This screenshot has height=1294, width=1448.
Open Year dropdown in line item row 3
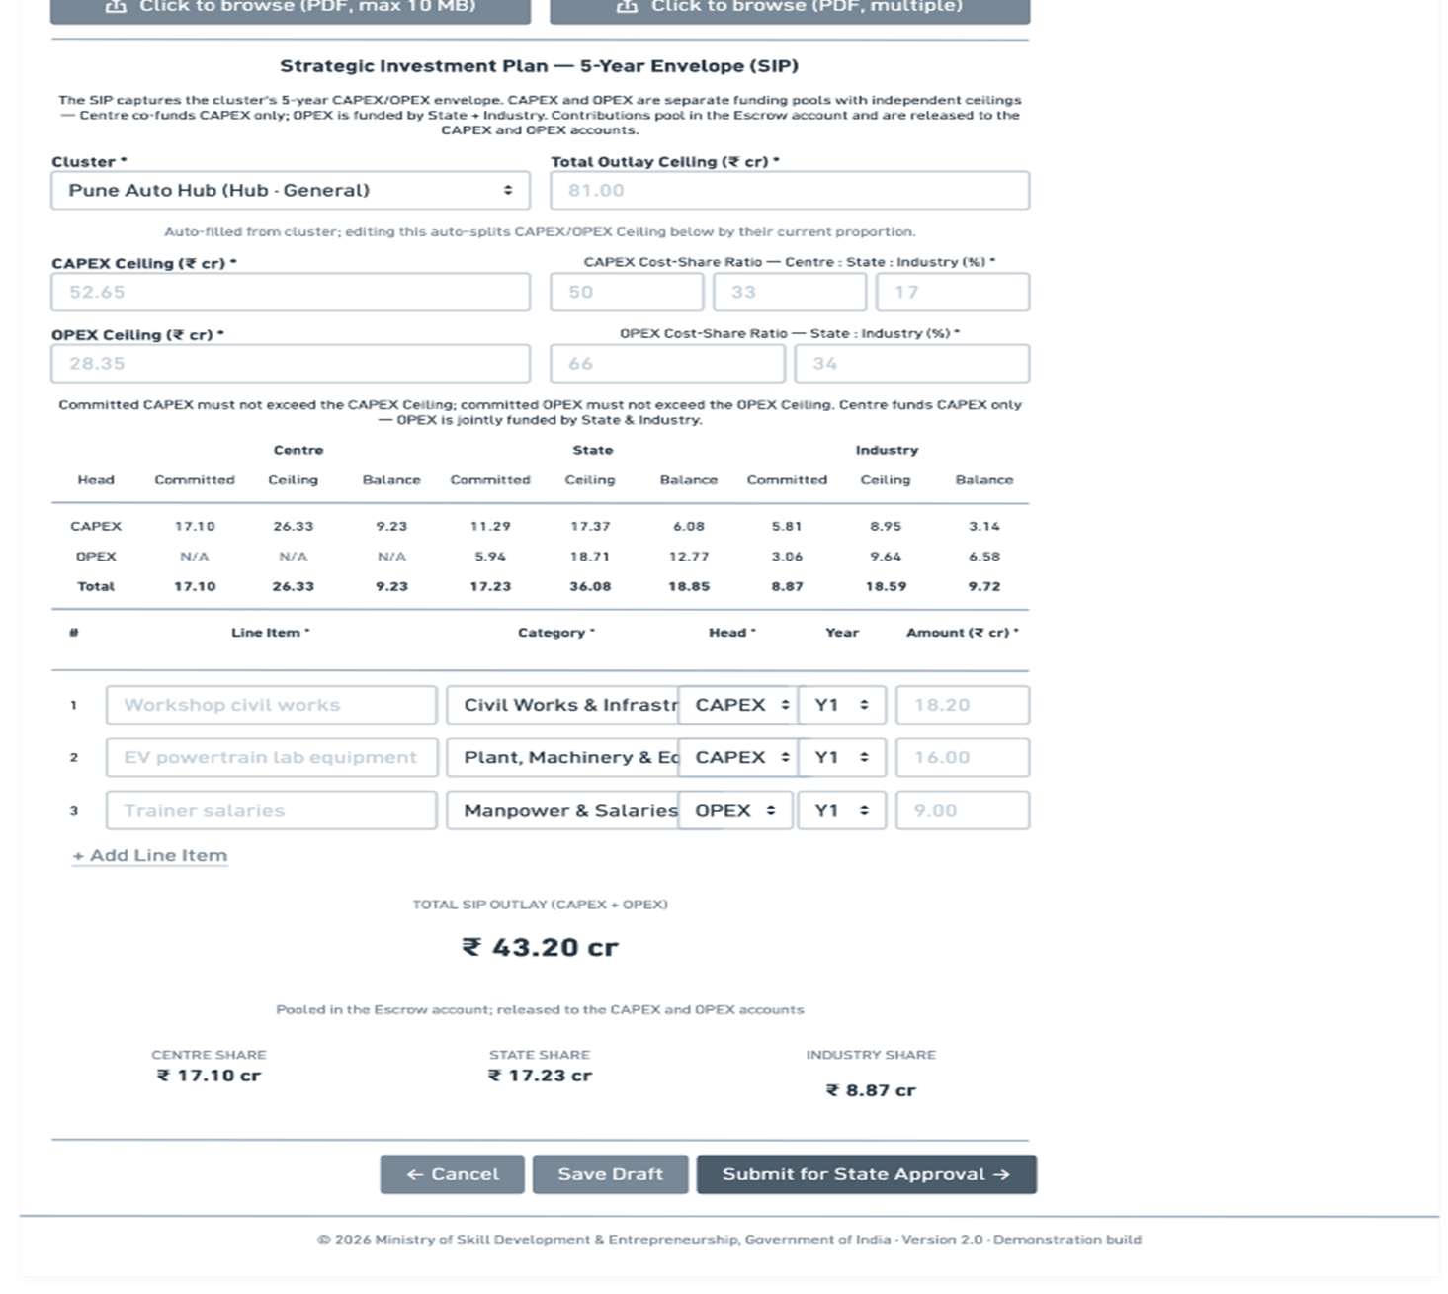(x=842, y=810)
